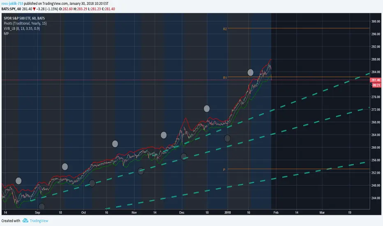This screenshot has width=383, height=226.
Task: Select the VVB_LB (8, 13, 3.55, 0.9) indicator label
Action: (x=22, y=29)
